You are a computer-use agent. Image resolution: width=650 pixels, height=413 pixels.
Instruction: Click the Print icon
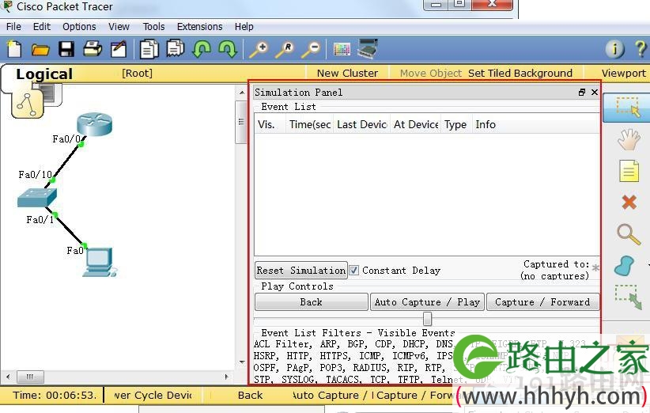pos(93,49)
